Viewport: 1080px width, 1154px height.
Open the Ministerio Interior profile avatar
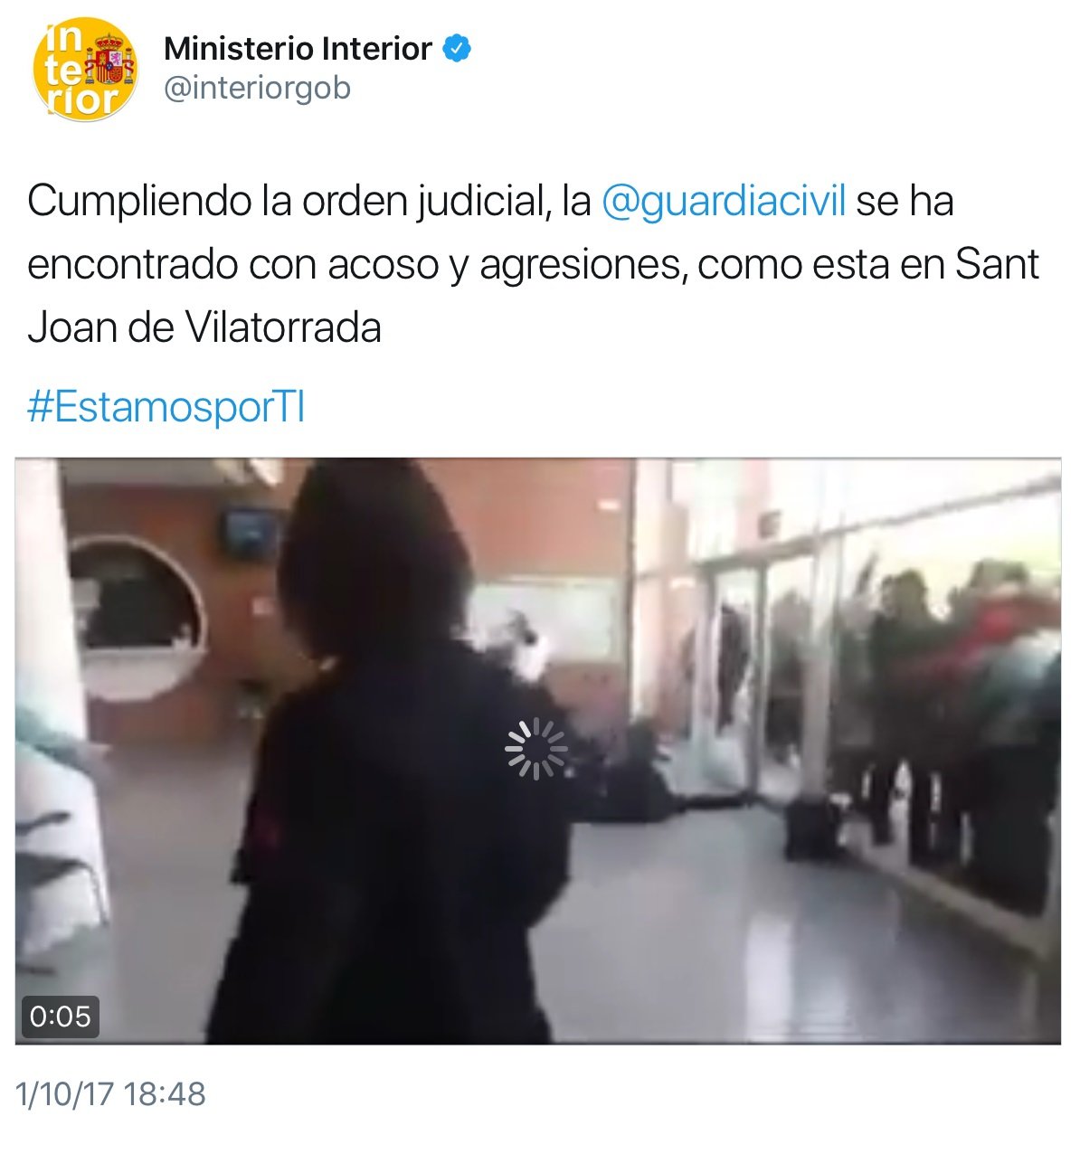(x=84, y=69)
